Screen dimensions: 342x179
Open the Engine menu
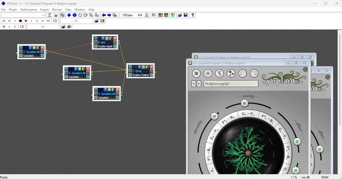point(44,10)
